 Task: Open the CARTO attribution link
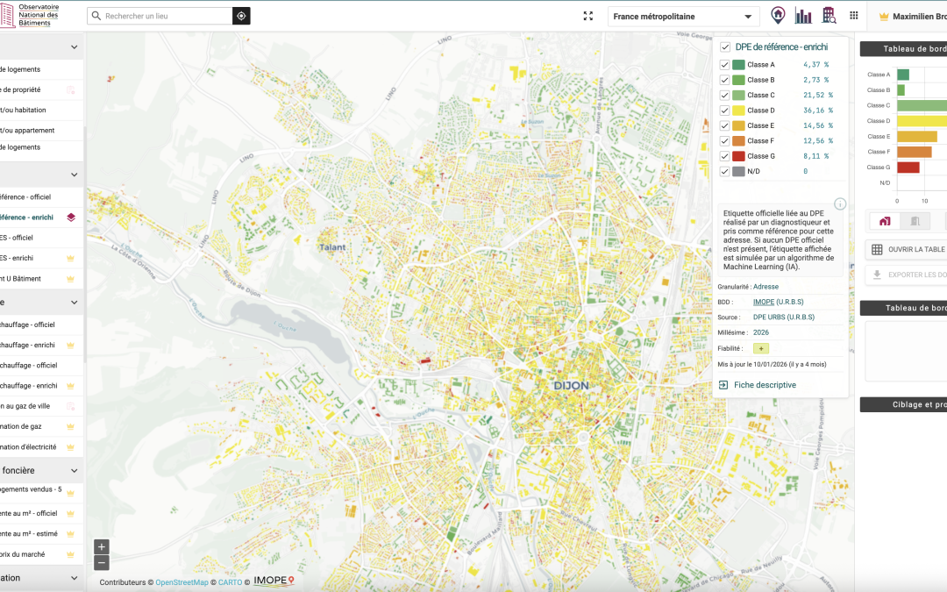pyautogui.click(x=230, y=582)
